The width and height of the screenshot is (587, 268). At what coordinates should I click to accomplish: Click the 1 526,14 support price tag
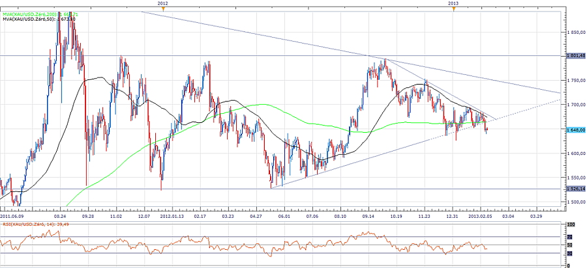(574, 189)
